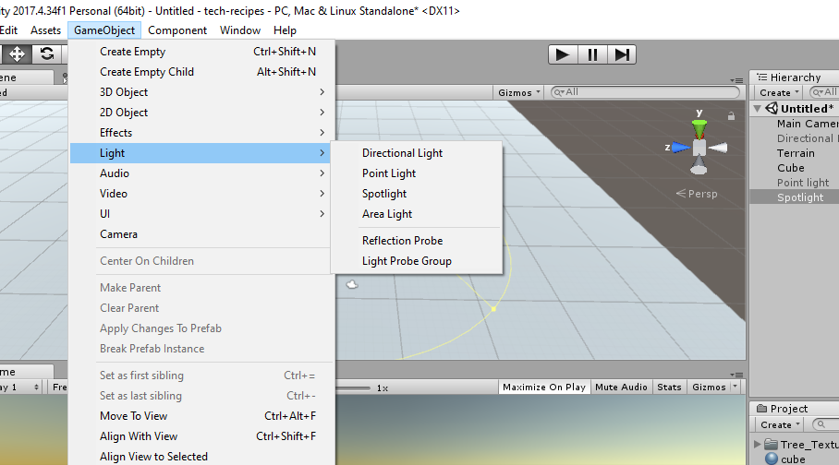Viewport: 839px width, 465px height.
Task: Toggle Stats in Game view
Action: pyautogui.click(x=669, y=387)
